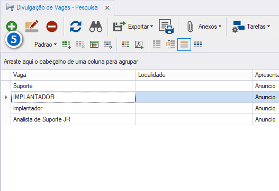This screenshot has width=279, height=191.
Task: Sort by the Localidade column header
Action: 194,75
